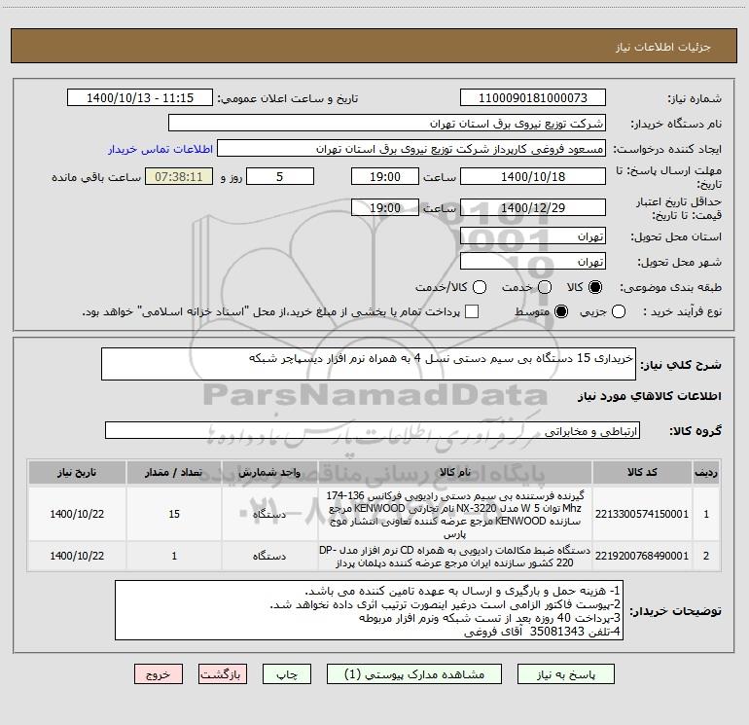Click the واحد شمارش column header

tap(269, 473)
